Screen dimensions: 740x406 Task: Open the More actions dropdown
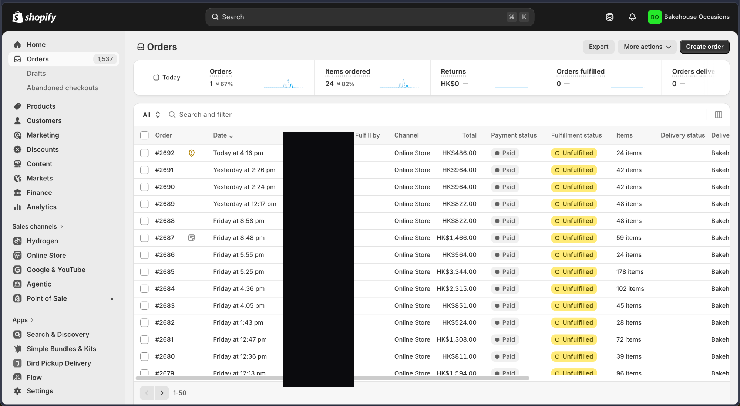coord(647,47)
